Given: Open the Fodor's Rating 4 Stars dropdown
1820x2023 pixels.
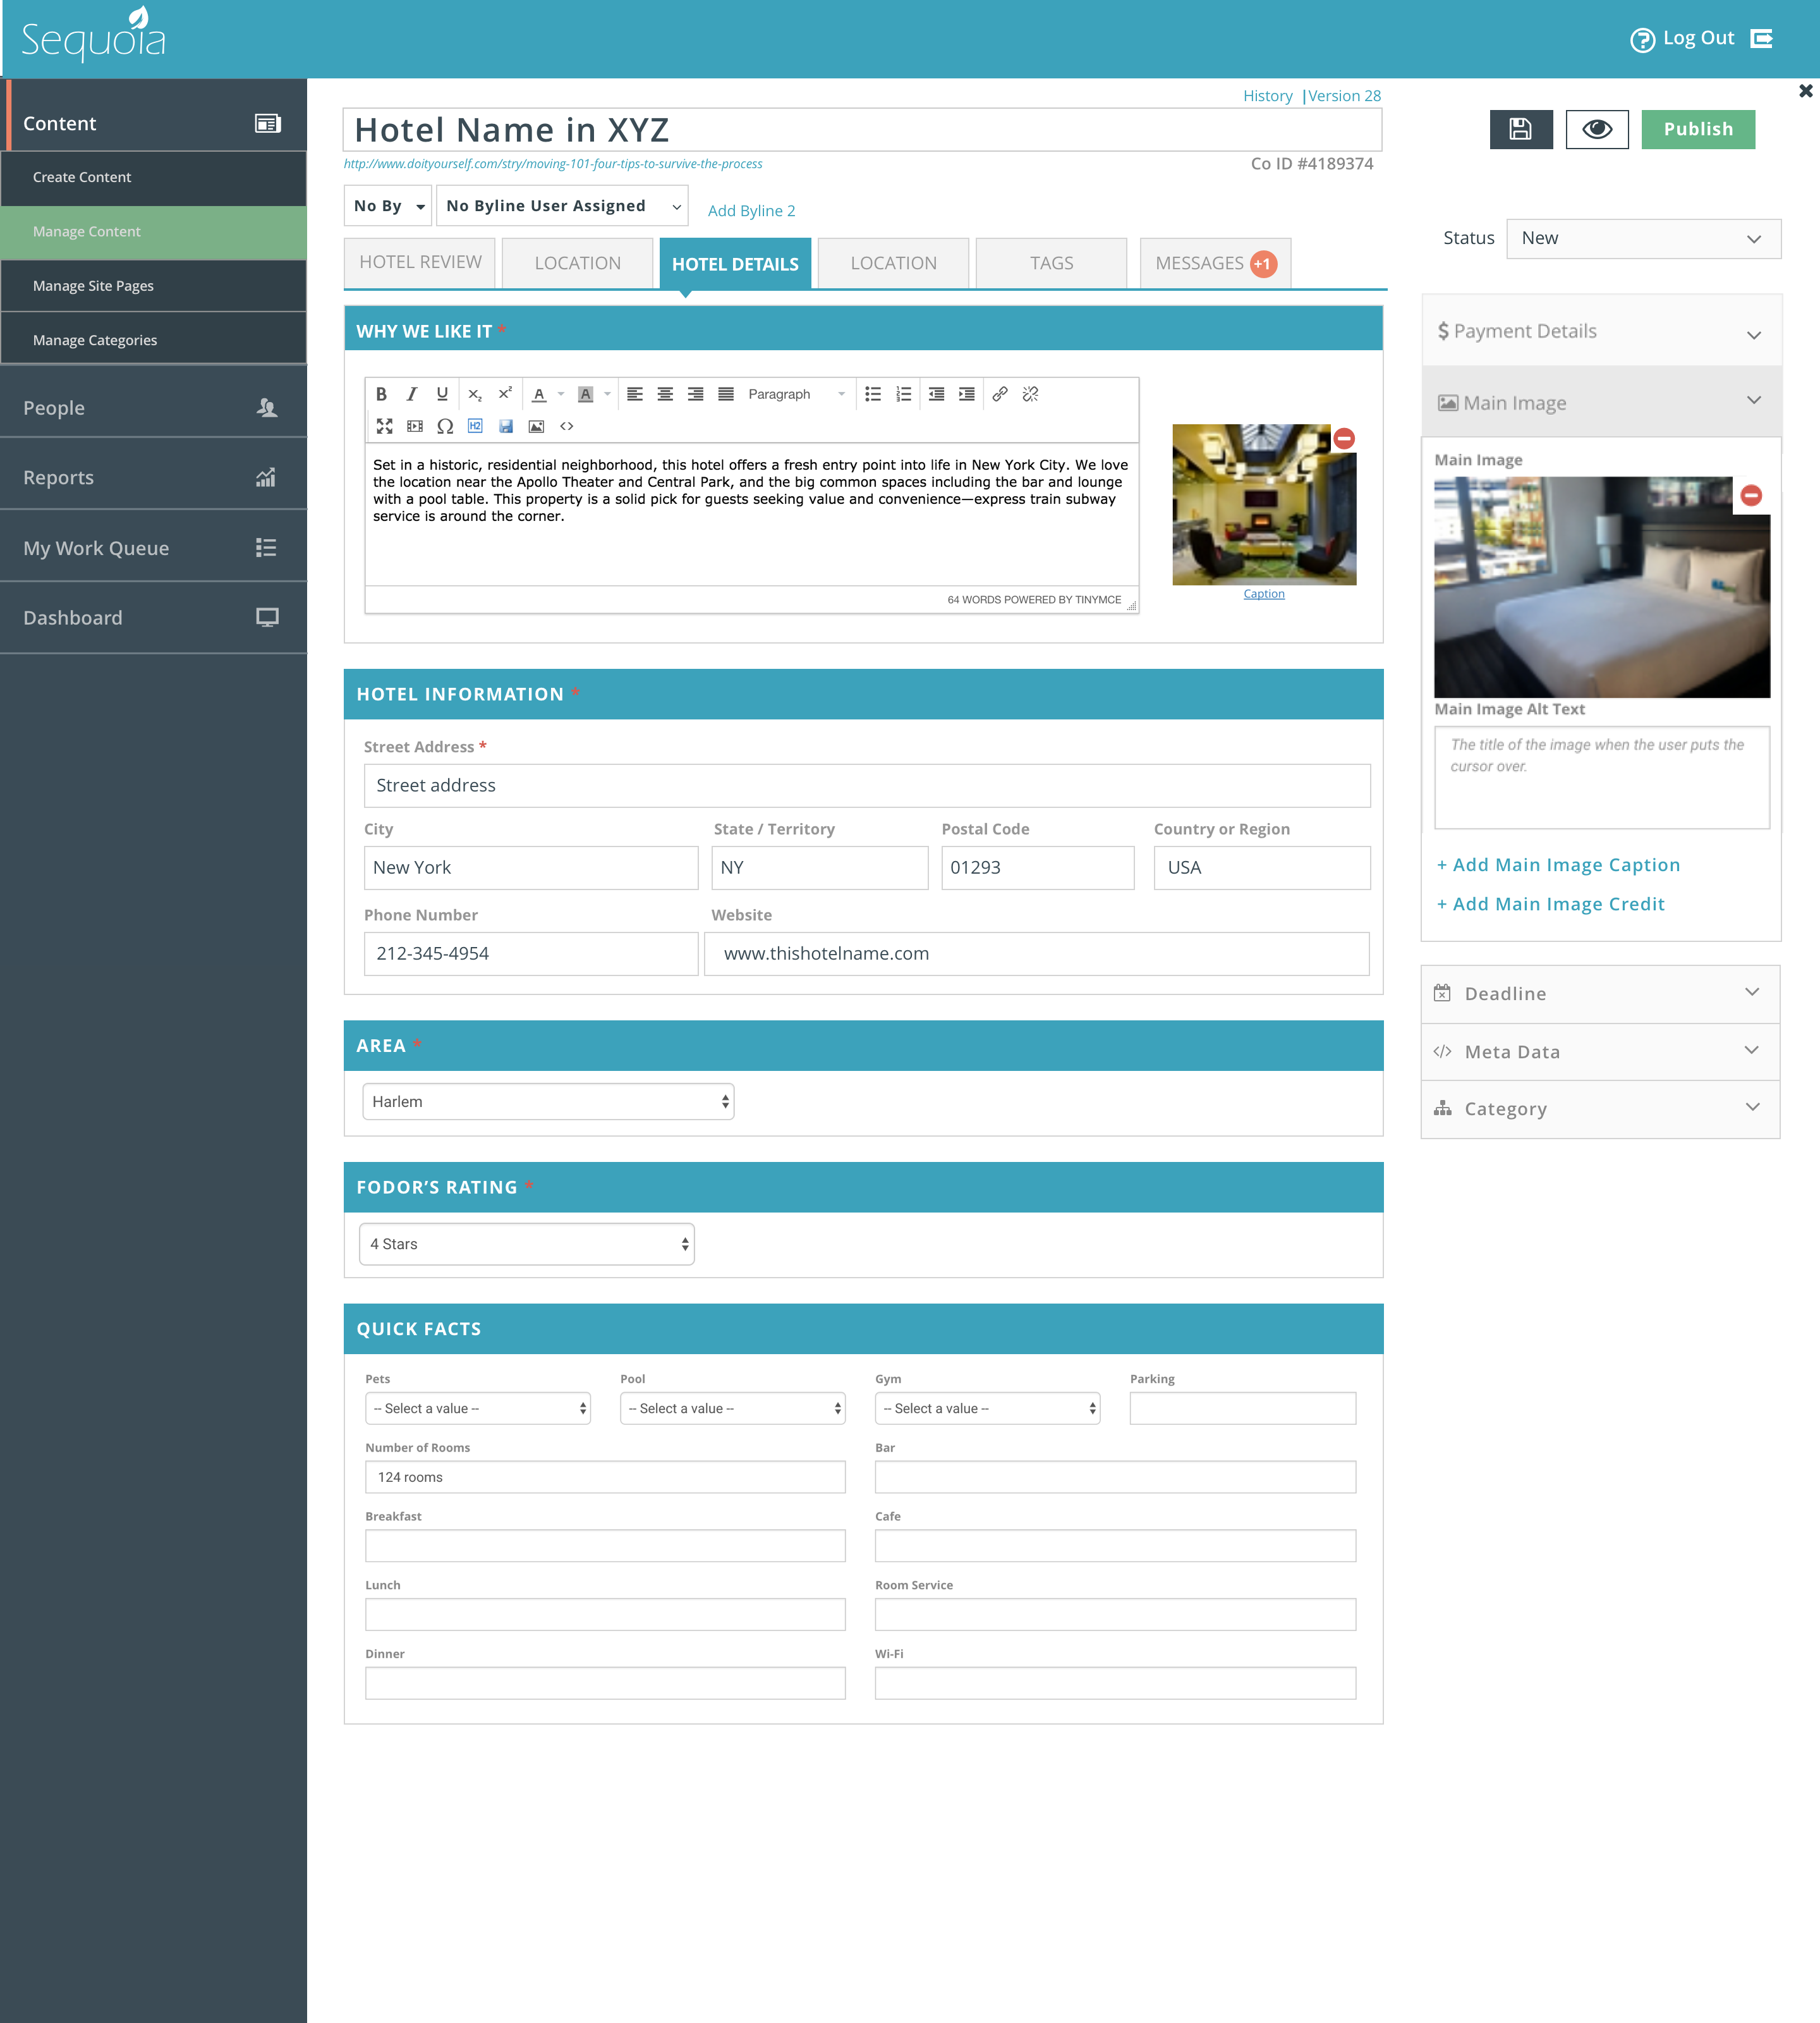Looking at the screenshot, I should [x=527, y=1244].
